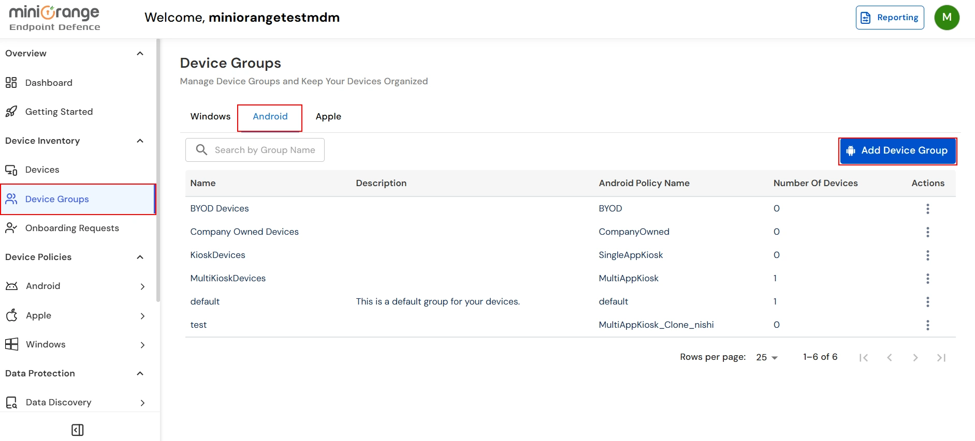Open the user avatar M menu
Viewport: 975px width, 441px height.
click(947, 18)
